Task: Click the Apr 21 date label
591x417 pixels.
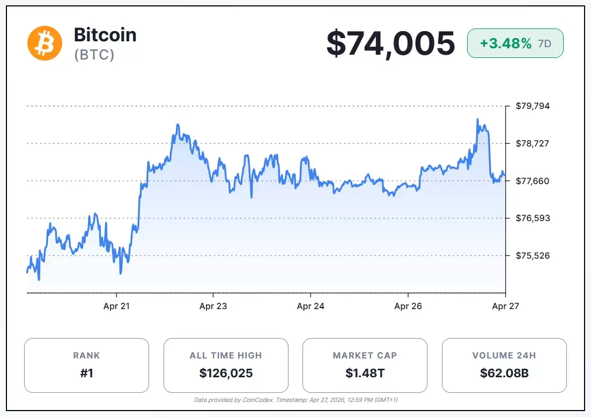Action: [x=116, y=306]
